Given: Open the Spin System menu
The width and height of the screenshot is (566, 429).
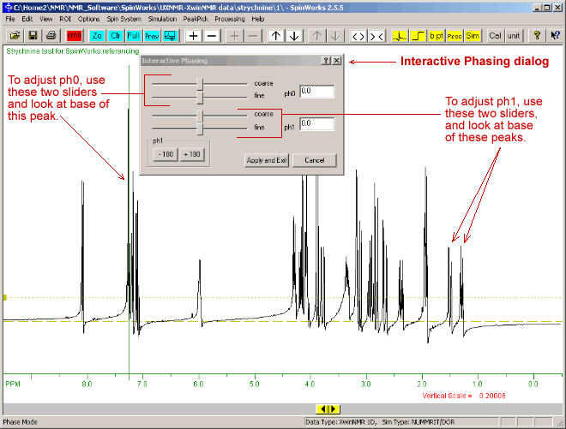Looking at the screenshot, I should tap(123, 19).
